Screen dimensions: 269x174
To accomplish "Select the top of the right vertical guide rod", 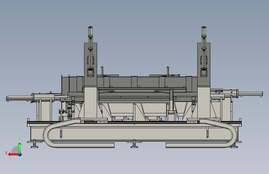I will tap(204, 28).
